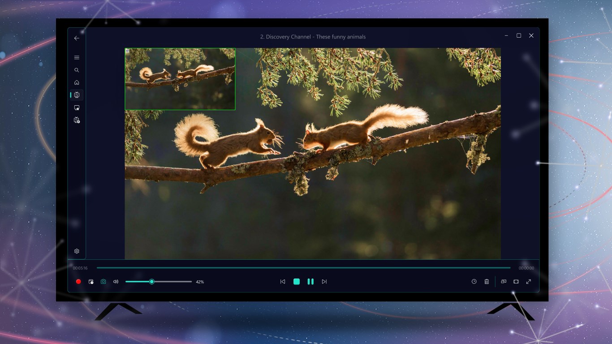Select the TV channels sidebar icon
The width and height of the screenshot is (612, 344).
click(77, 95)
